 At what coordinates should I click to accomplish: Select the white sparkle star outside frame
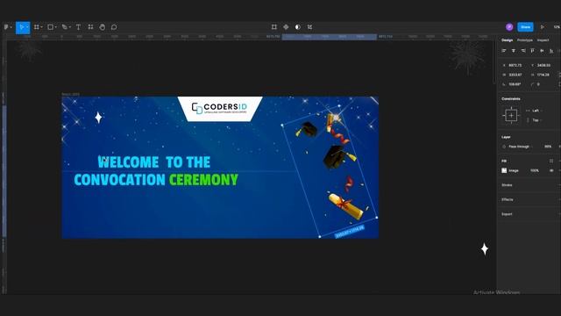pyautogui.click(x=485, y=249)
